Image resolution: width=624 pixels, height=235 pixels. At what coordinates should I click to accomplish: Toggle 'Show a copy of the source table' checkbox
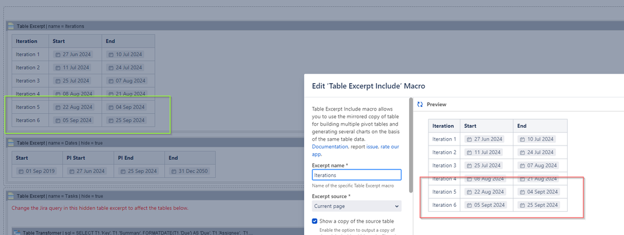[315, 221]
